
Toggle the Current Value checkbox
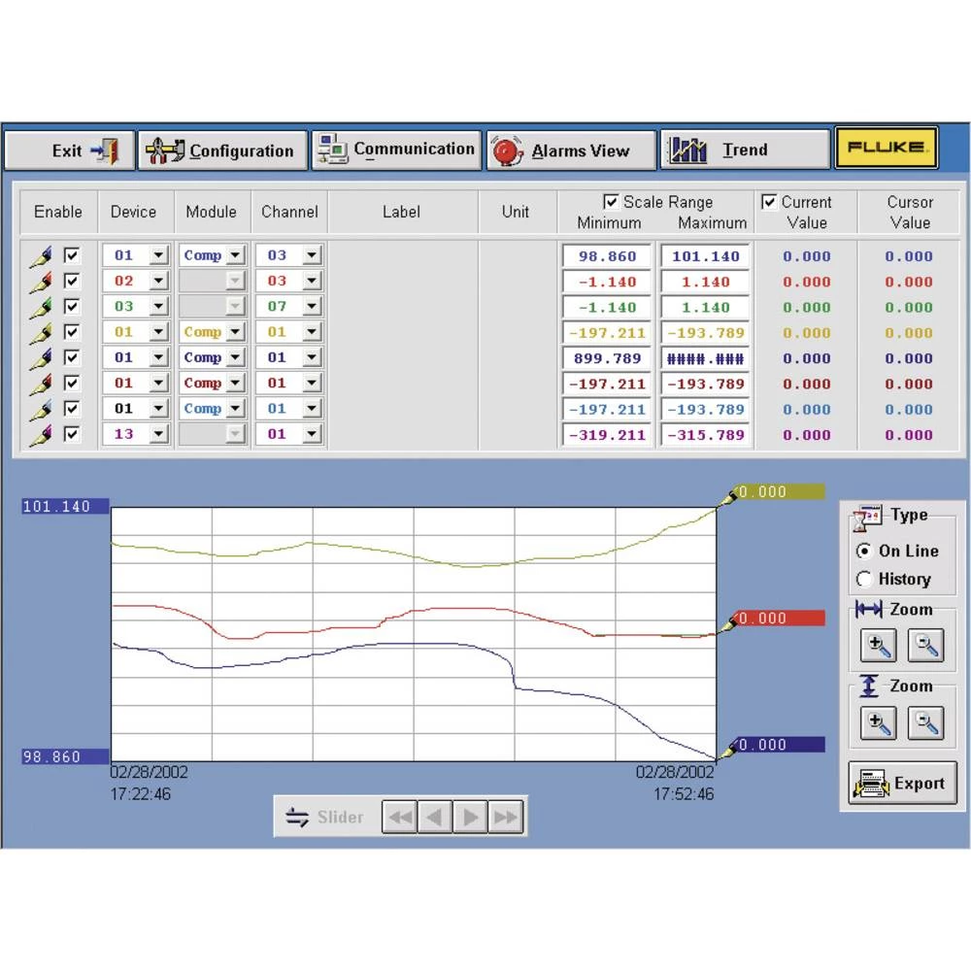[x=770, y=202]
